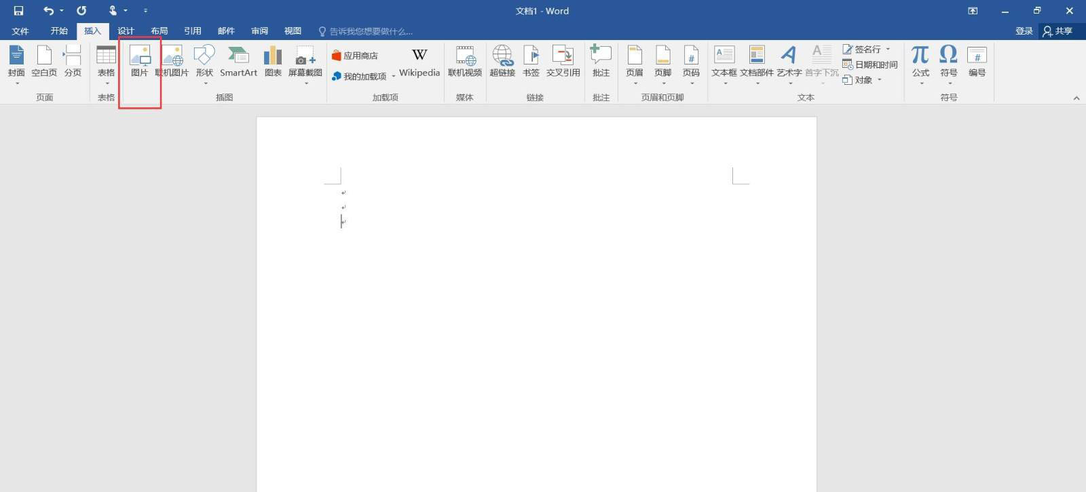Open the 文件 File menu
Viewport: 1086px width, 492px height.
(x=20, y=31)
